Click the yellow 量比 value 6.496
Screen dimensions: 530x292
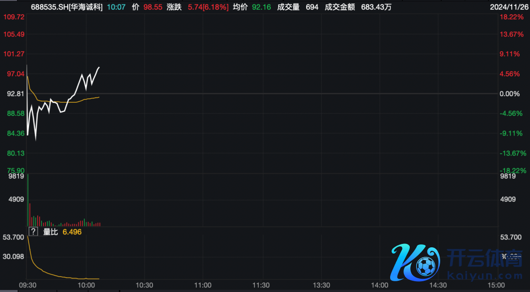click(72, 232)
